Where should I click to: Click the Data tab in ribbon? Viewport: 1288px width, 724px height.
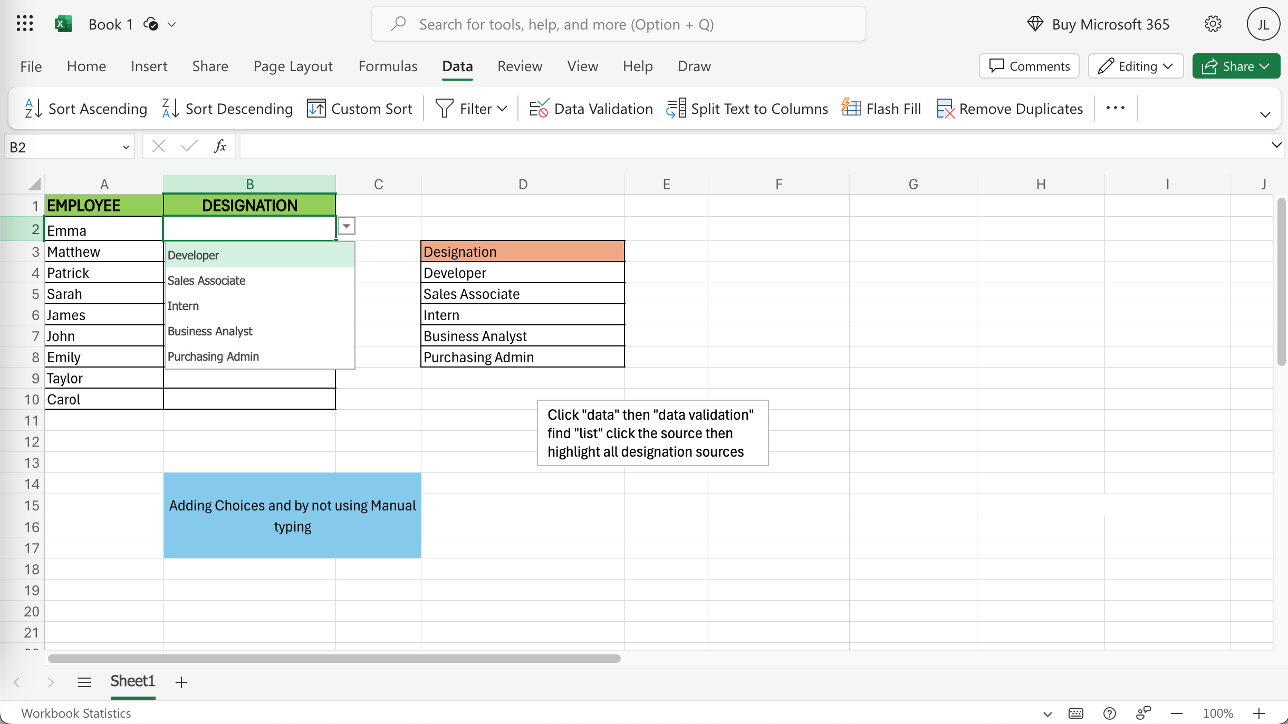tap(457, 65)
